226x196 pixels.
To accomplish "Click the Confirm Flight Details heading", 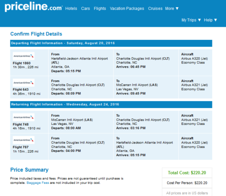I will coord(36,34).
